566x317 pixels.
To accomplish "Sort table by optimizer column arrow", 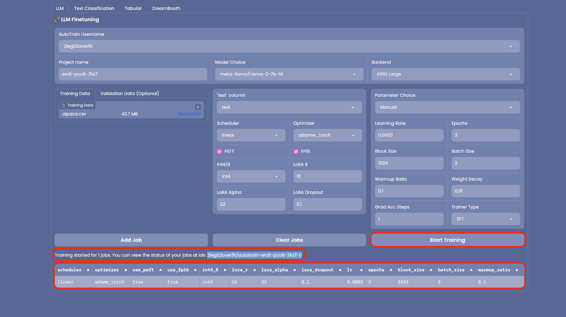I will click(126, 270).
